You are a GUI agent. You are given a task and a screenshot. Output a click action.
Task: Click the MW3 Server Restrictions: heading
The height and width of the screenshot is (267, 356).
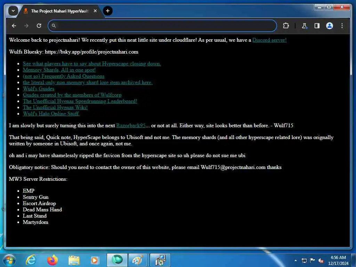click(38, 179)
